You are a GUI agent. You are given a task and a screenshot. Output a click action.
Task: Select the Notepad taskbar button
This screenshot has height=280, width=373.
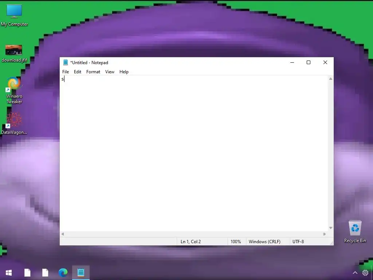tap(81, 272)
